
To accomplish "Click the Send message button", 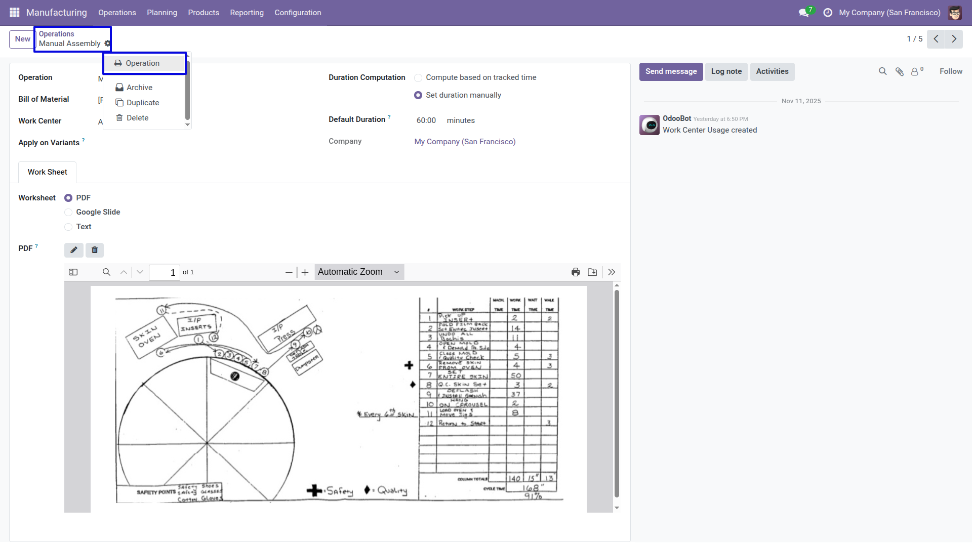I will [671, 72].
